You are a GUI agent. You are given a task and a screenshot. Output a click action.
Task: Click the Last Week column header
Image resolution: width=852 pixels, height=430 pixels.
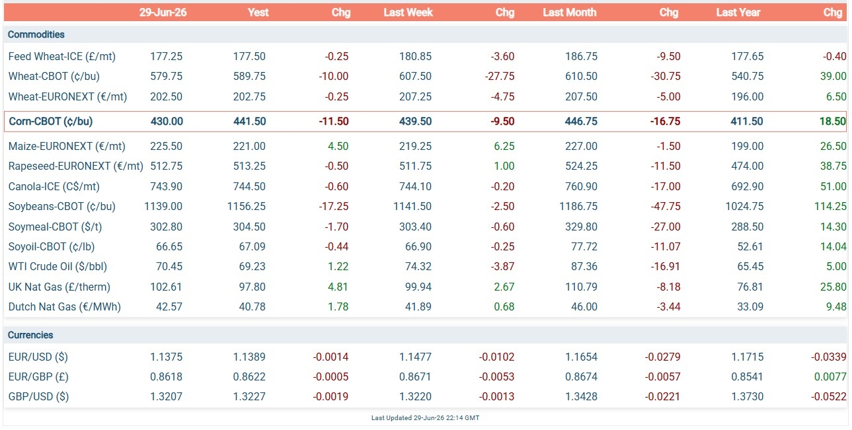[x=407, y=13]
